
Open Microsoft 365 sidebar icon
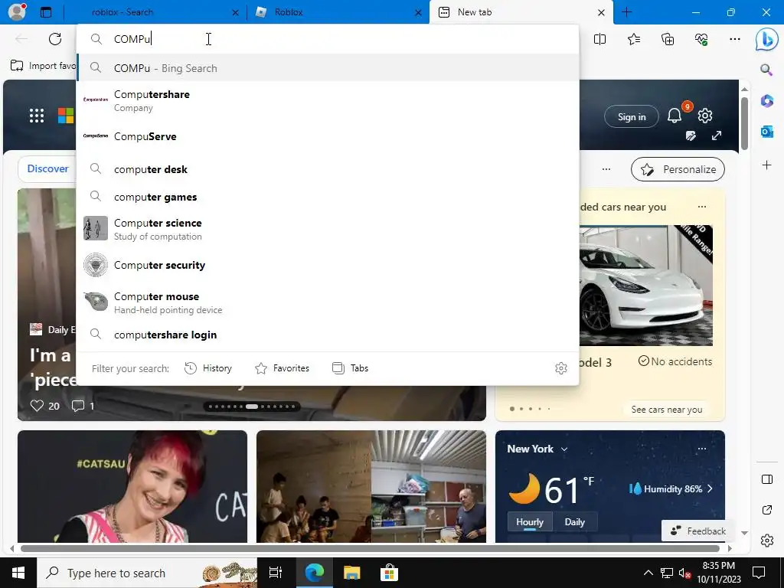(767, 101)
